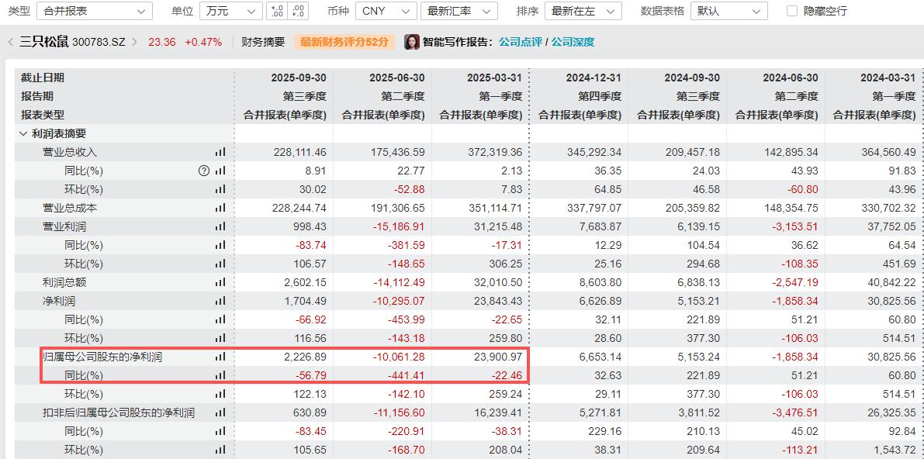Click the 第四季度 report period cell
The image size is (924, 459).
click(600, 96)
